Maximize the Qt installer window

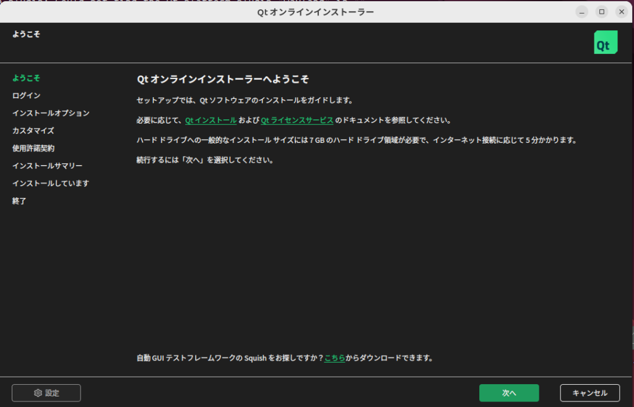pos(601,12)
